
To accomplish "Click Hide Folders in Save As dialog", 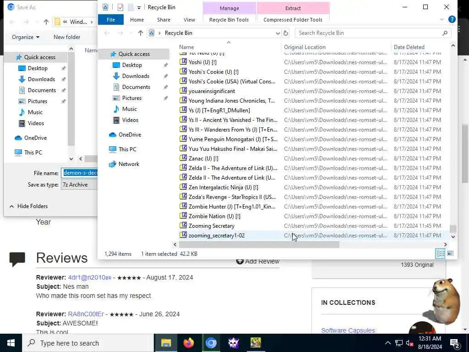I will coord(29,206).
